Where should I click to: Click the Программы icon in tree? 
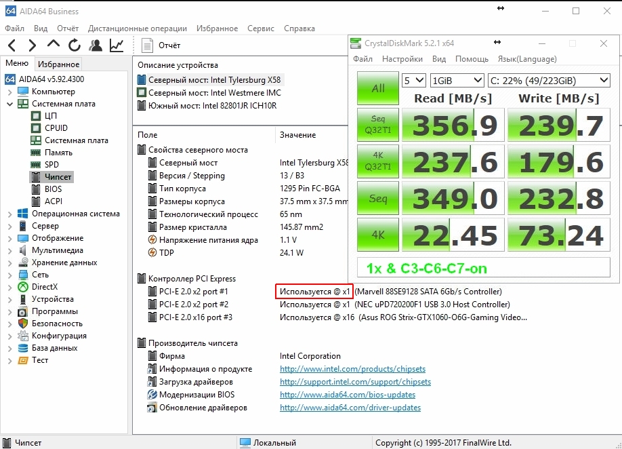pyautogui.click(x=23, y=311)
